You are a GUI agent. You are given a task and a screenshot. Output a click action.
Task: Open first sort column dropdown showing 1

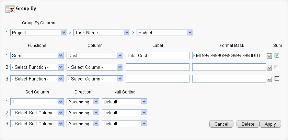[x=37, y=102]
